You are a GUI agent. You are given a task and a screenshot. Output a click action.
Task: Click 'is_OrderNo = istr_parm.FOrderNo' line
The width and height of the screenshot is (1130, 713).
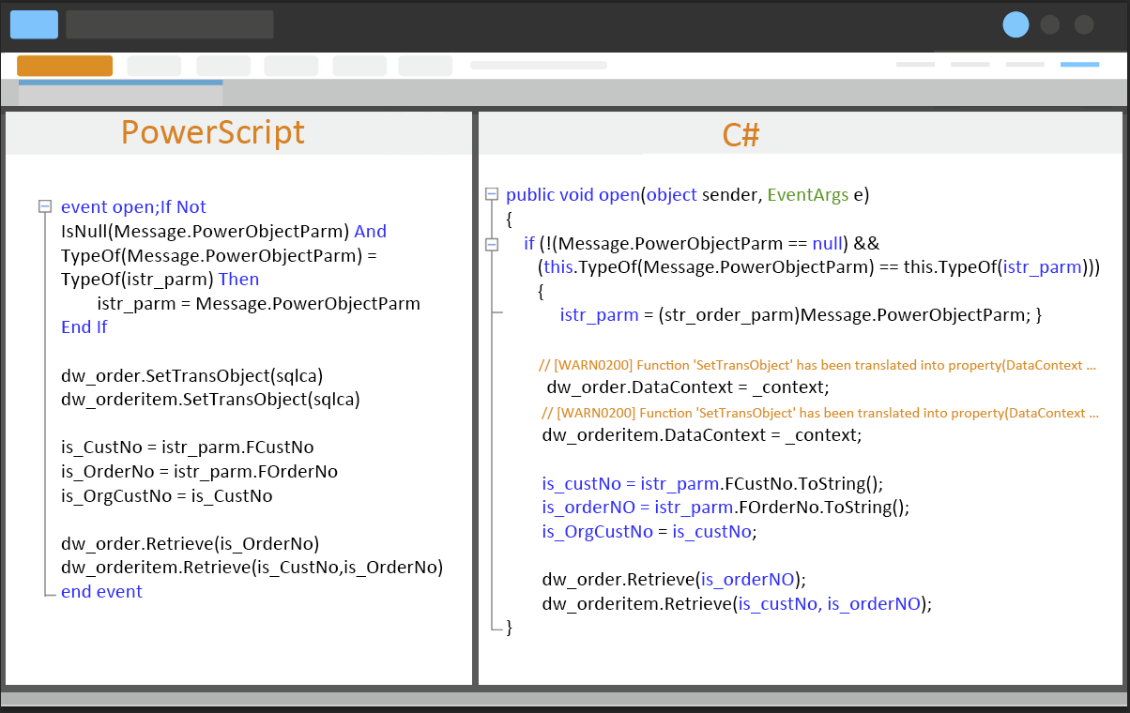(199, 472)
